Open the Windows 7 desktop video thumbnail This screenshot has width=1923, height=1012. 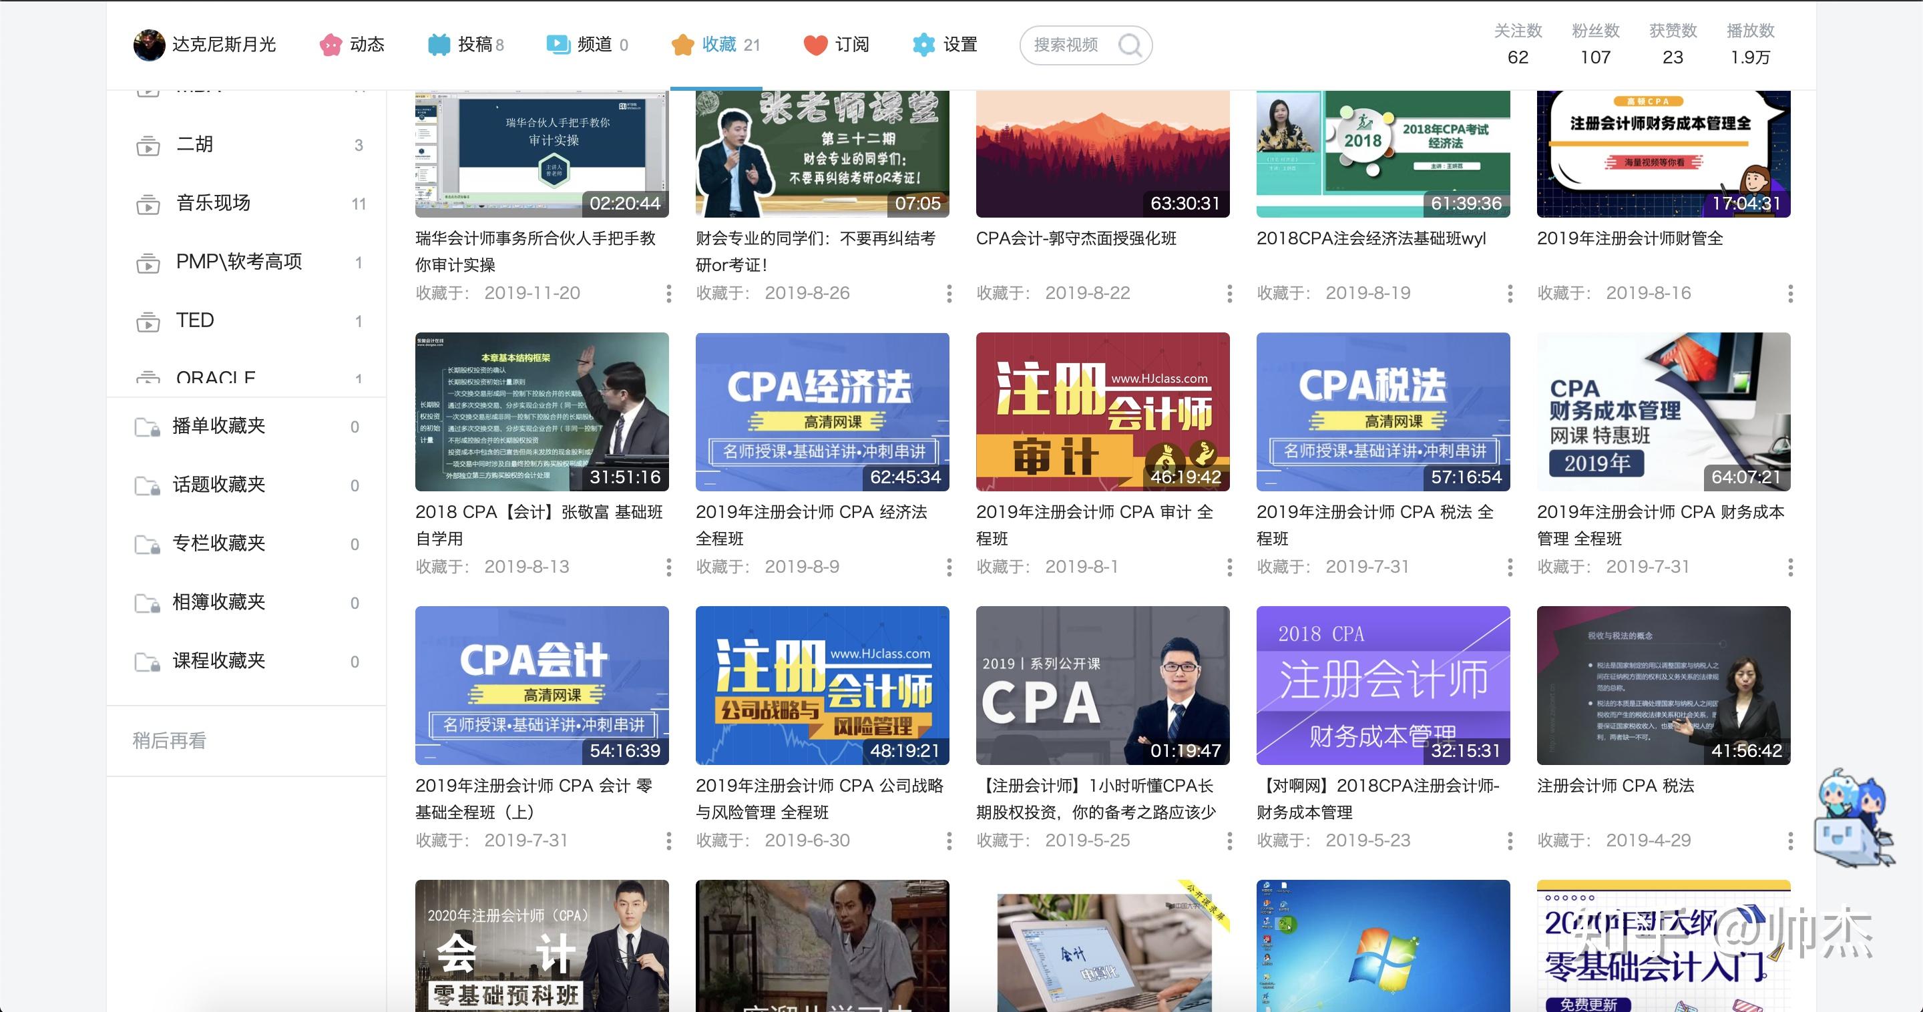tap(1383, 945)
